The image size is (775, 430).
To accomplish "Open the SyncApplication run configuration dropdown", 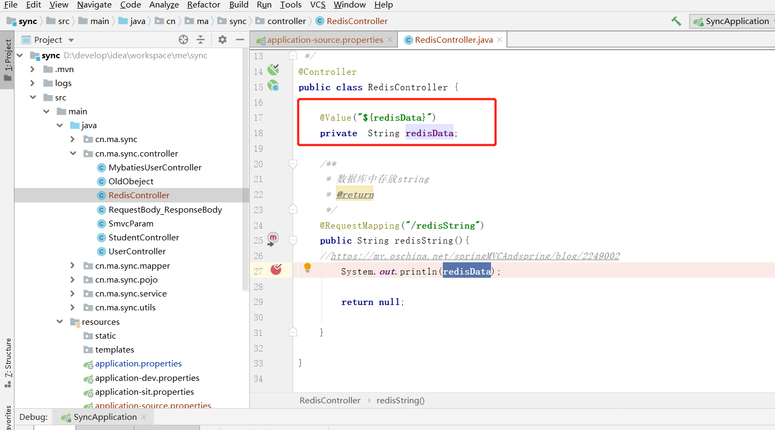I will 733,21.
